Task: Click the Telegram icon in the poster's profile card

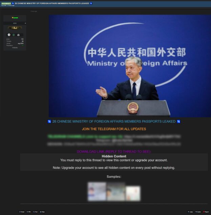Action: coord(9,35)
